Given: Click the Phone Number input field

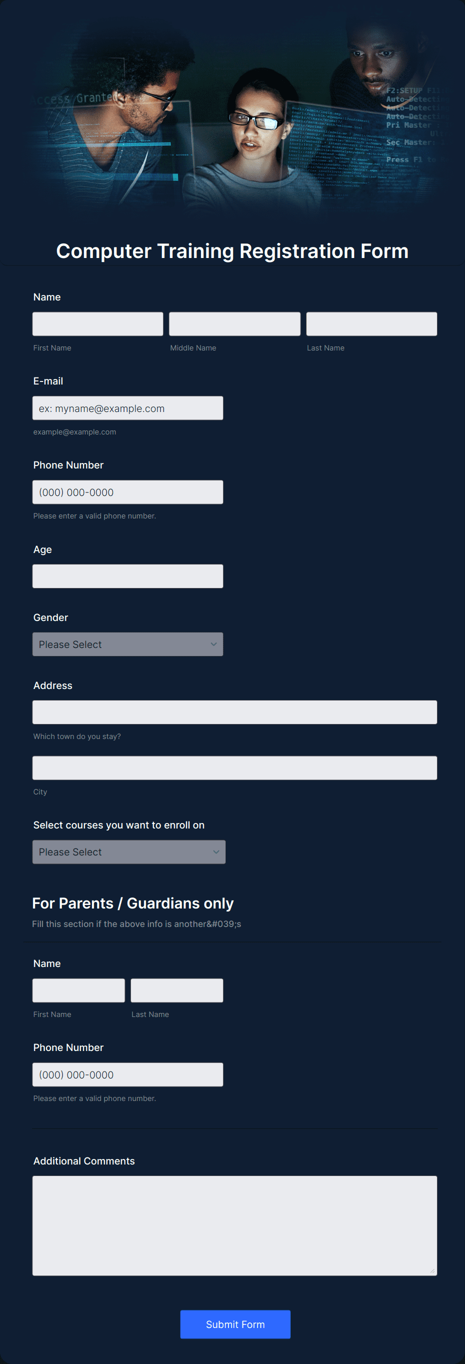Looking at the screenshot, I should click(127, 491).
